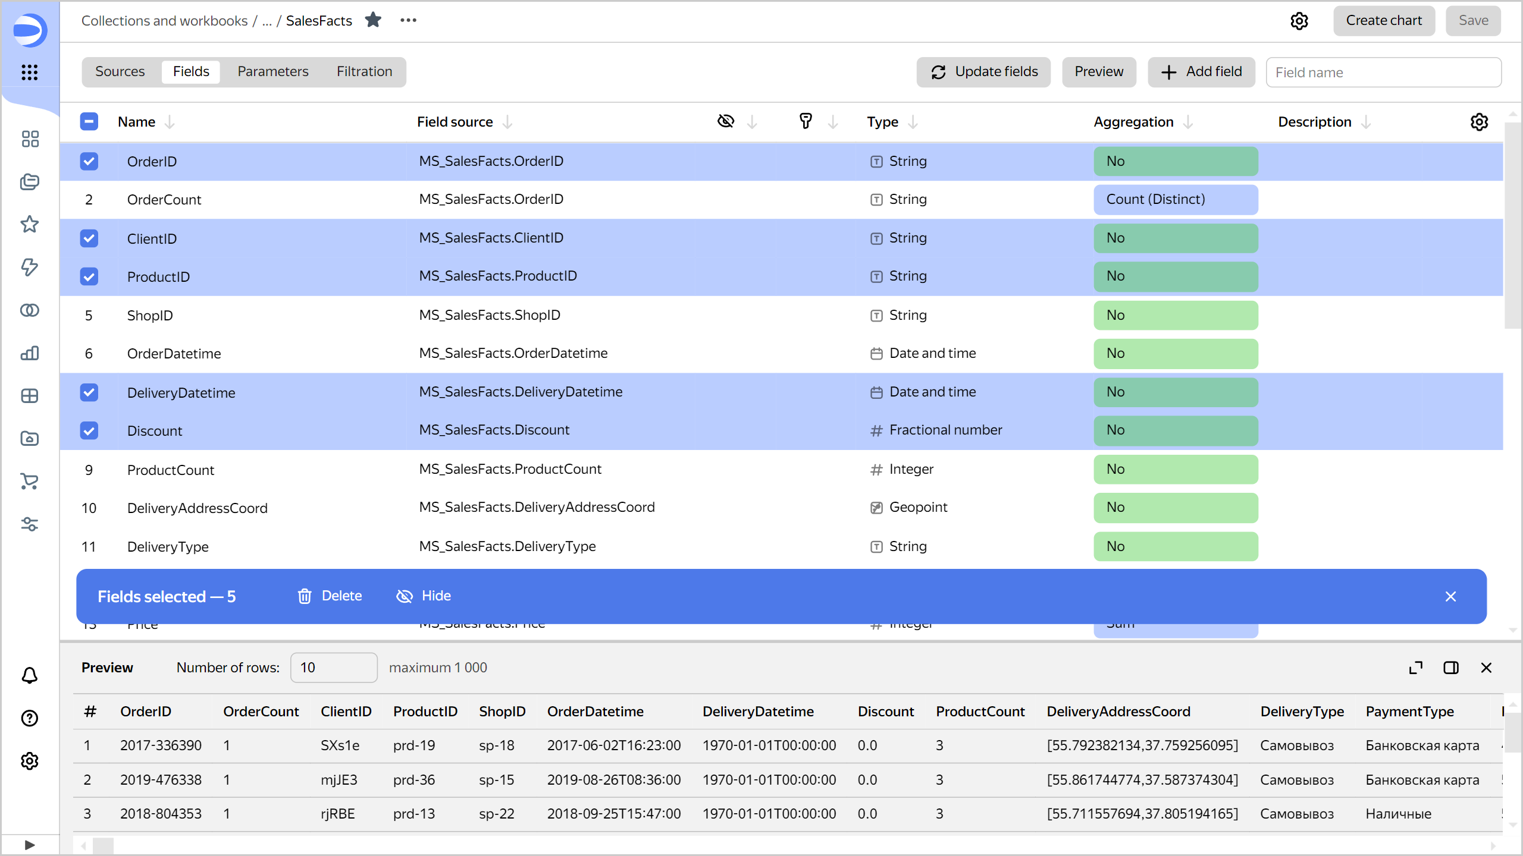Open the Marketplace cart icon
Image resolution: width=1523 pixels, height=856 pixels.
coord(29,481)
